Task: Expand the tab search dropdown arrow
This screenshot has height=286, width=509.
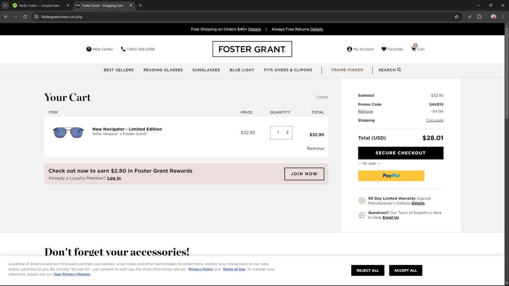Action: tap(5, 5)
